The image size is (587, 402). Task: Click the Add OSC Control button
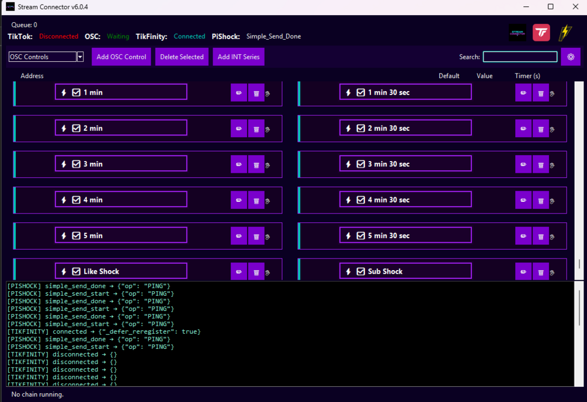tap(121, 57)
